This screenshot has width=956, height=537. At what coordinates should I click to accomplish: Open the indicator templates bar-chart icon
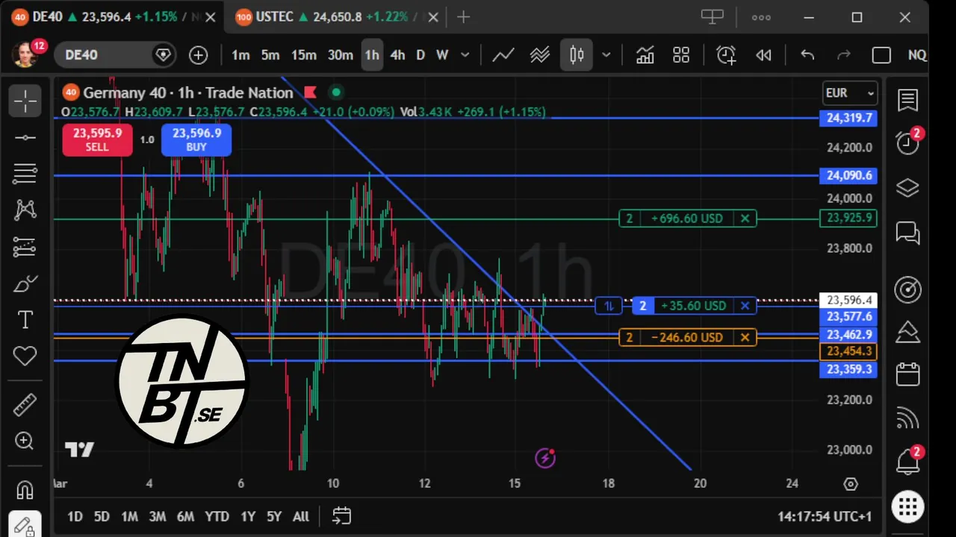(645, 54)
